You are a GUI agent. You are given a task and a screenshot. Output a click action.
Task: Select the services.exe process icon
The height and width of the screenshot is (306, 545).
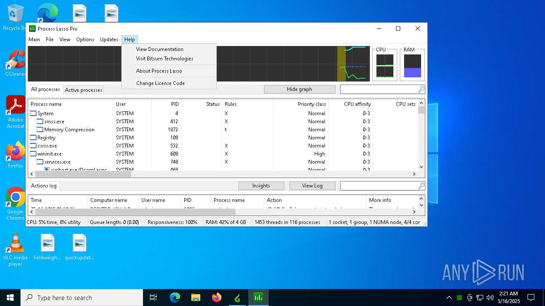pyautogui.click(x=40, y=162)
